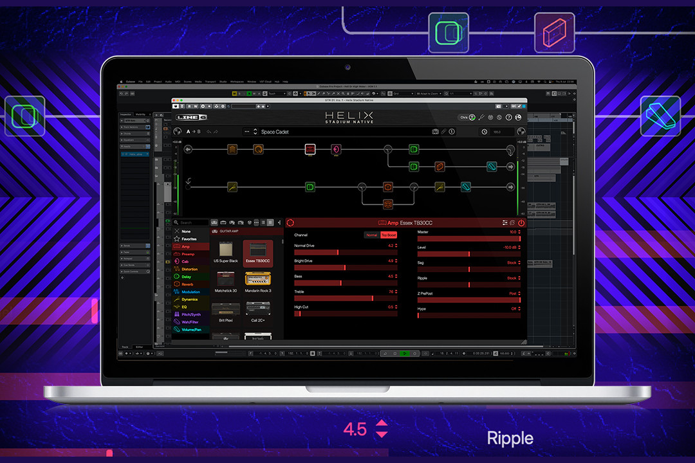Click the Bright Drive slider
Image resolution: width=695 pixels, height=463 pixels.
(346, 268)
